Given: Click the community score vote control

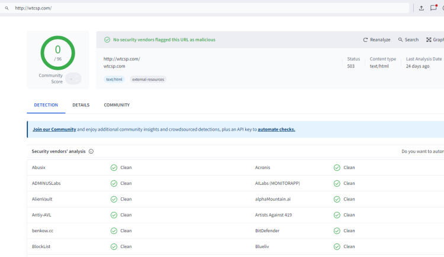Looking at the screenshot, I should point(73,79).
